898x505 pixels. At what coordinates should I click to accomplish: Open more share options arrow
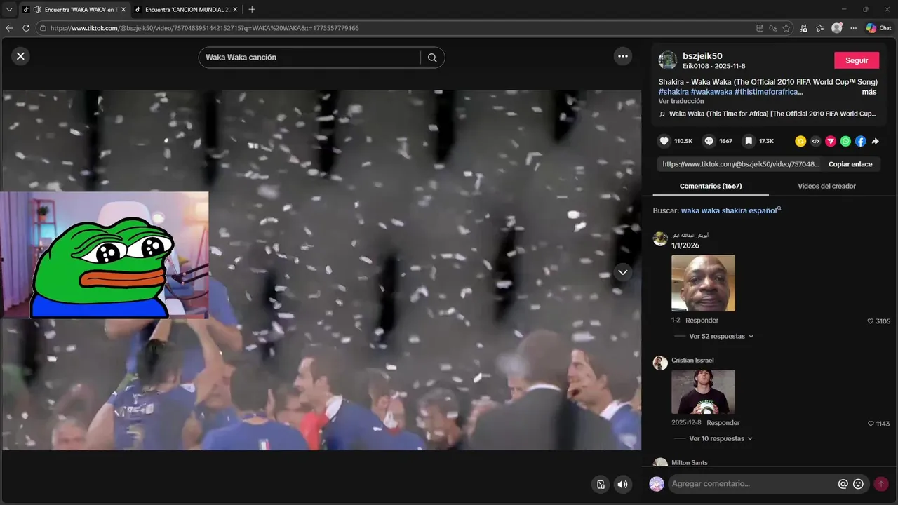876,141
